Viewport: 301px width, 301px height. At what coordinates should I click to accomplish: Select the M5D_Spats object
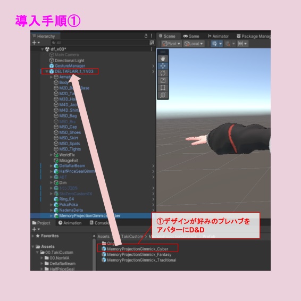point(69,144)
